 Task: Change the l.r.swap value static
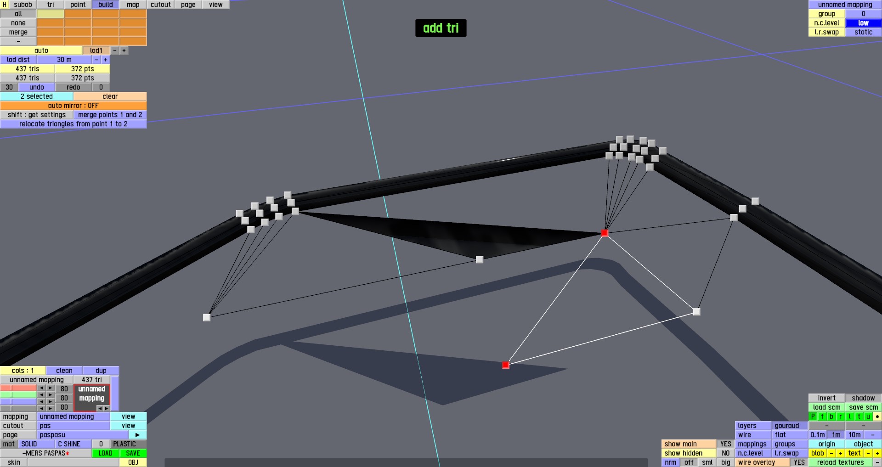863,32
